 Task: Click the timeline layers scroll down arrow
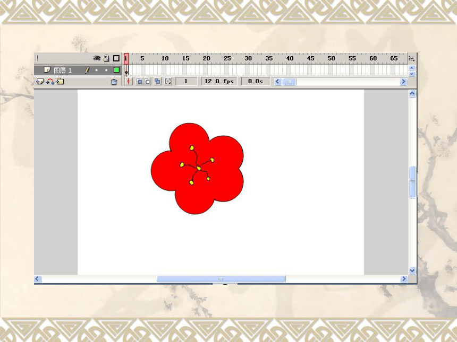pos(412,74)
